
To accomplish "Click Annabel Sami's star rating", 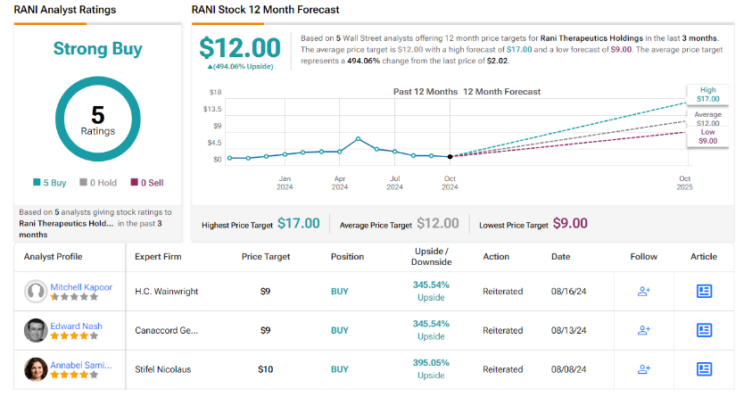I will (74, 375).
